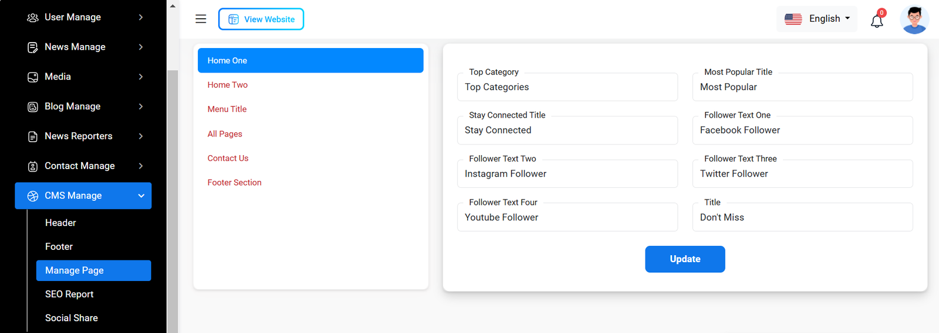Screen dimensions: 939x333
Task: Click the Blog Manage sidebar icon
Action: click(x=33, y=107)
